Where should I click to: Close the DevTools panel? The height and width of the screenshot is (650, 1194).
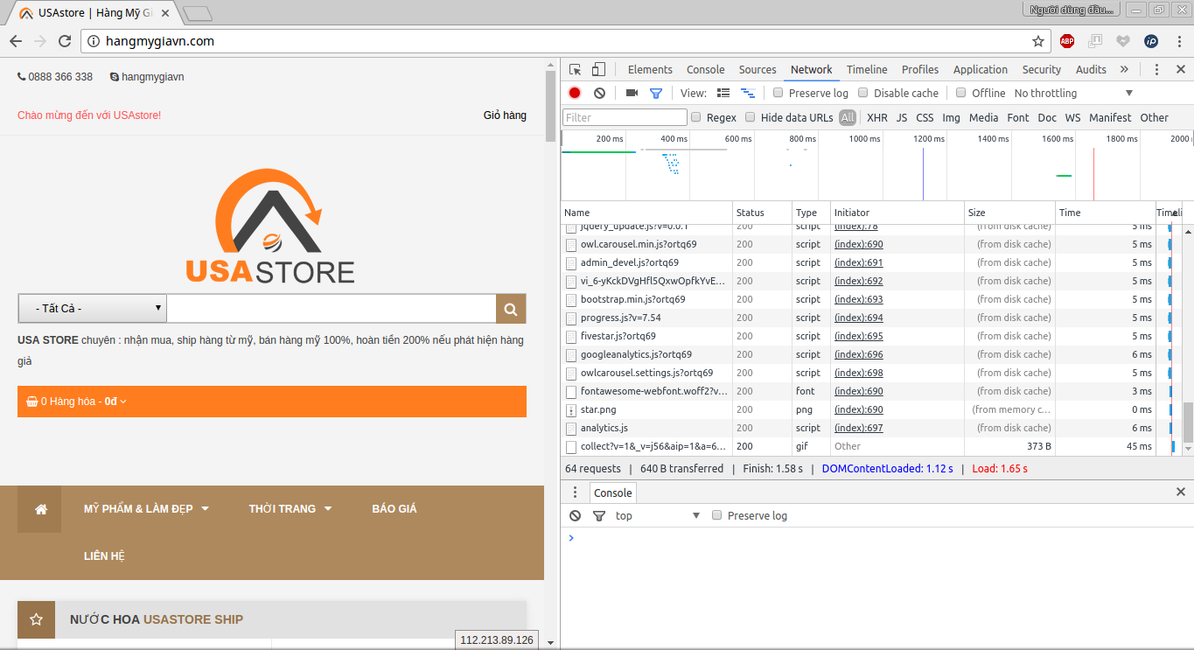pyautogui.click(x=1181, y=70)
